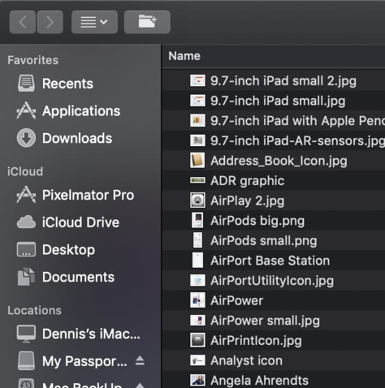Image resolution: width=385 pixels, height=388 pixels.
Task: Open Pixelmator Pro iCloud folder
Action: click(87, 195)
